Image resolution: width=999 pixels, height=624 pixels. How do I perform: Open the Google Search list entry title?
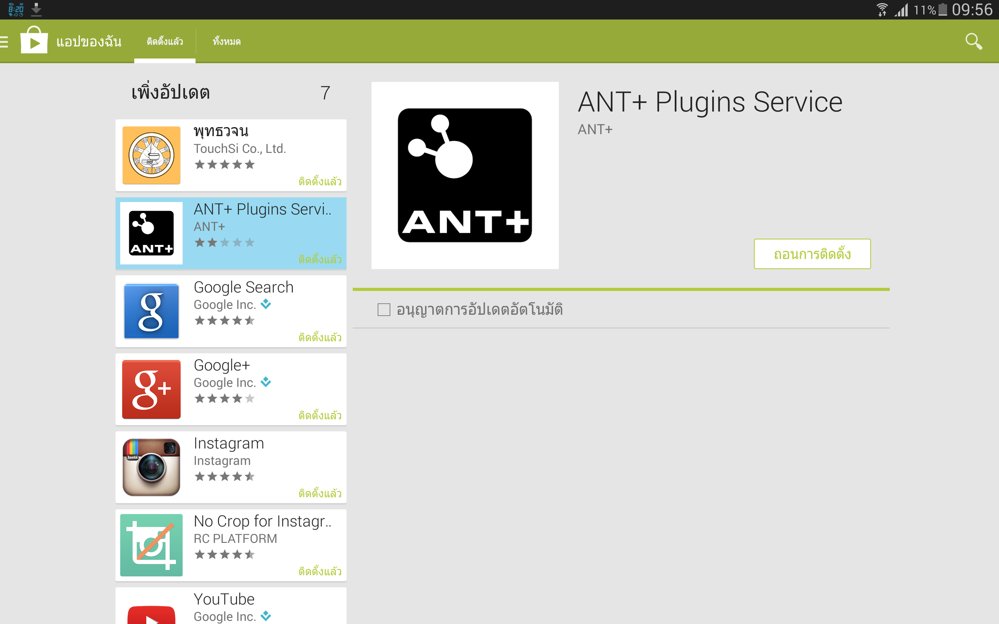tap(244, 287)
